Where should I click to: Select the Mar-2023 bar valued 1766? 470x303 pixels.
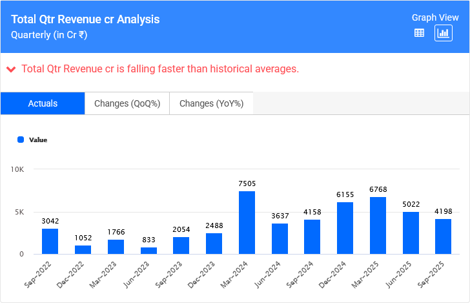(x=116, y=247)
